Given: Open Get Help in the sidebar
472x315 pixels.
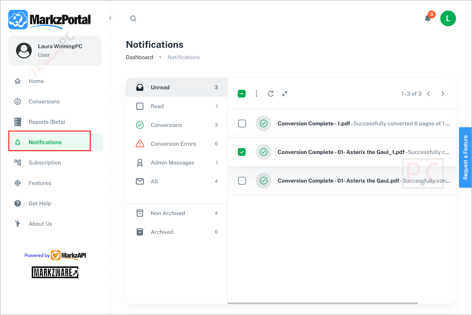Looking at the screenshot, I should point(55,203).
